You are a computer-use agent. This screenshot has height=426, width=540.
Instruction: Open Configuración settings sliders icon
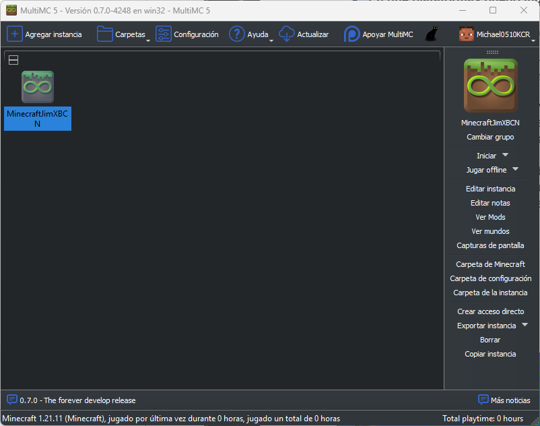tap(164, 34)
